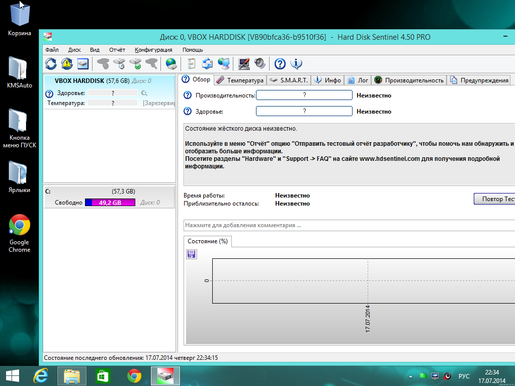Viewport: 515px width, 386px height.
Task: Open the Windows Store taskbar icon
Action: point(103,376)
